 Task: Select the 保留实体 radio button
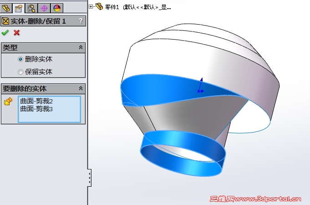20,72
